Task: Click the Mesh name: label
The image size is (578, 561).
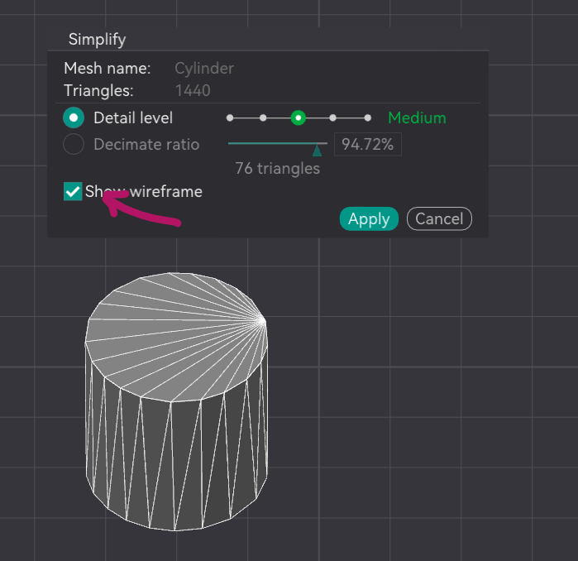Action: click(107, 68)
